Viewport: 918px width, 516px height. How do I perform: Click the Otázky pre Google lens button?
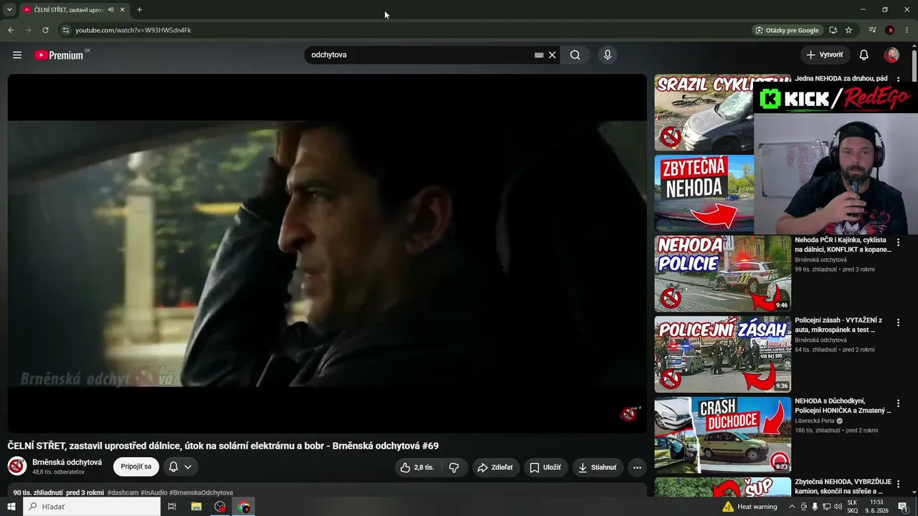(787, 30)
